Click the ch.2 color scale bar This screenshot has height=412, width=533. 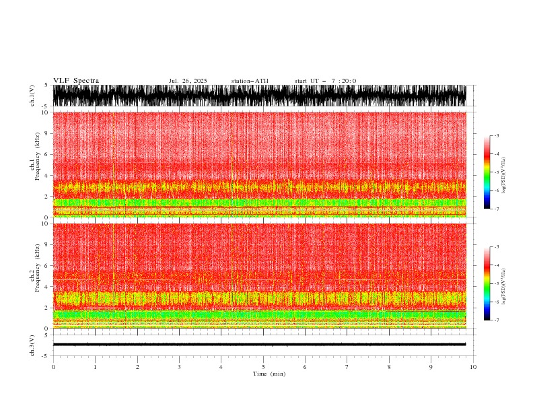(487, 283)
